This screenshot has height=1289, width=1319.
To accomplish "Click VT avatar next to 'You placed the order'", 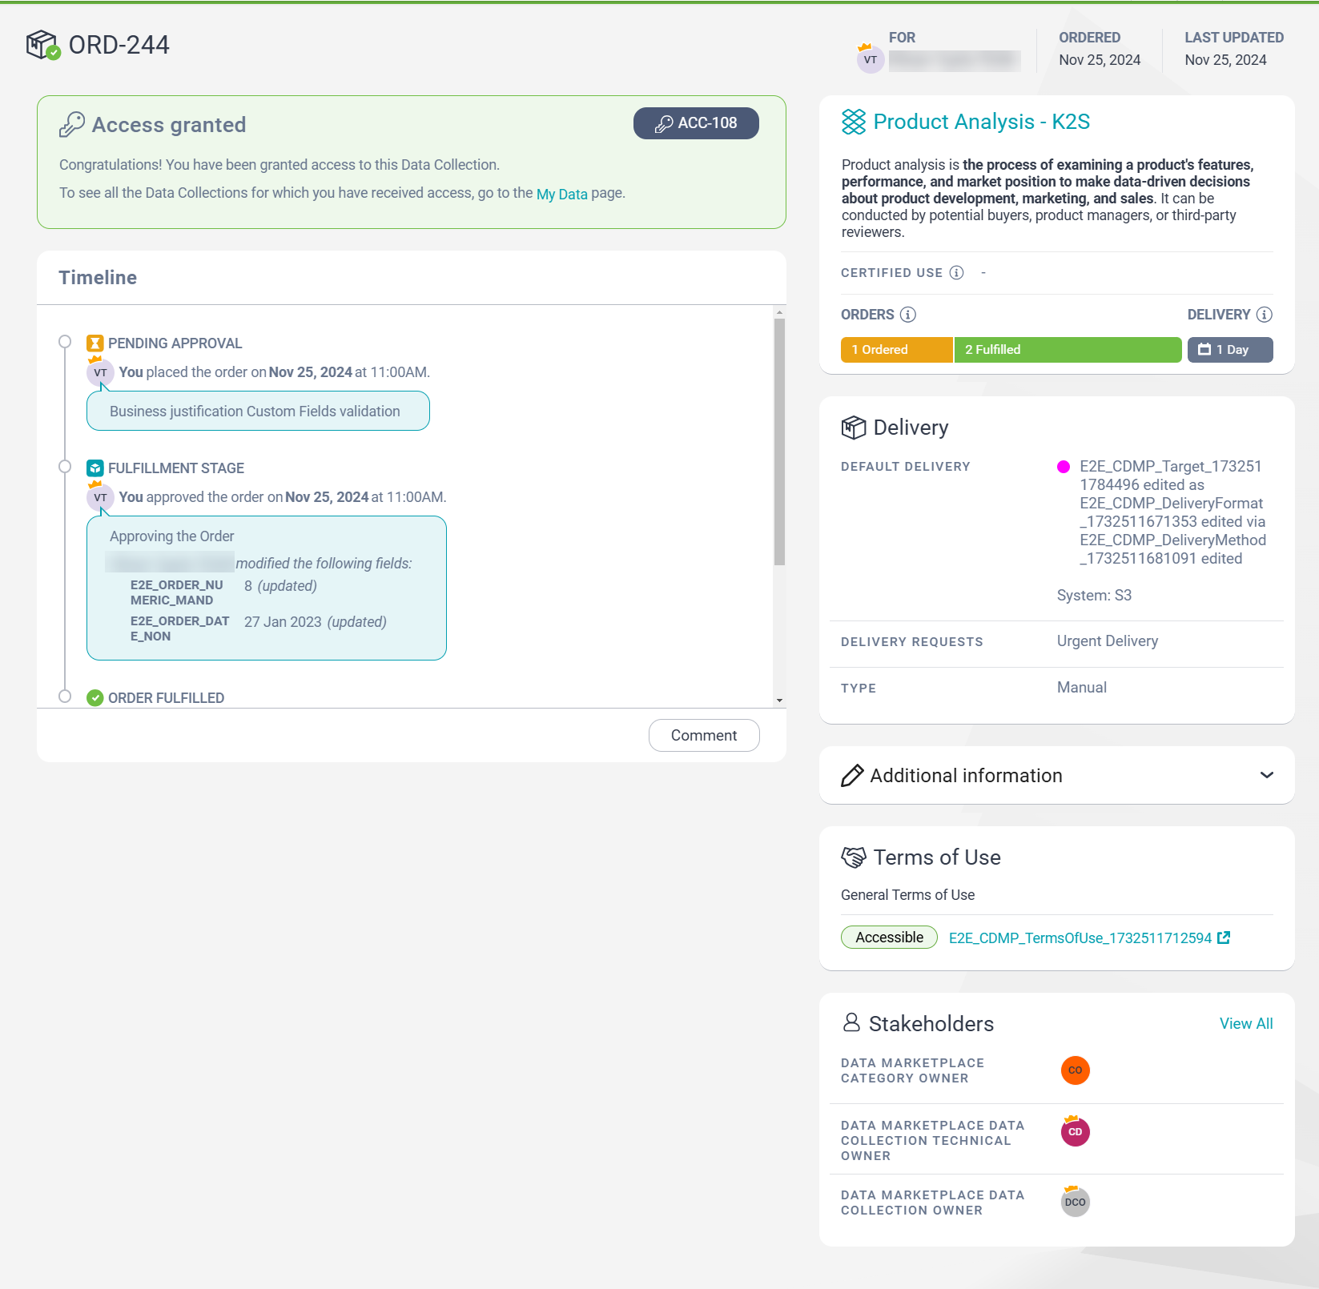I will coord(100,372).
